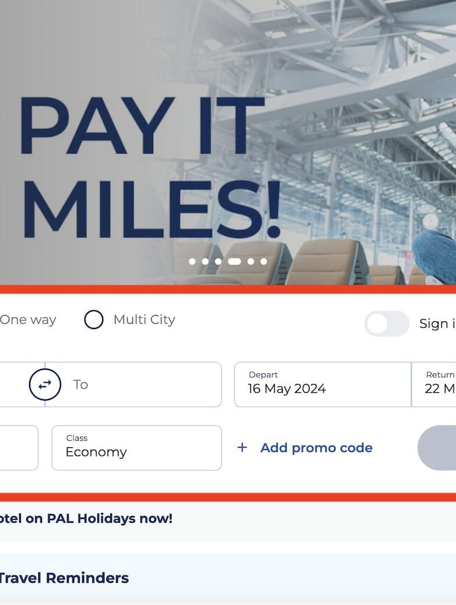This screenshot has width=456, height=605.
Task: Open the PAL Holidays promo banner
Action: (x=86, y=518)
